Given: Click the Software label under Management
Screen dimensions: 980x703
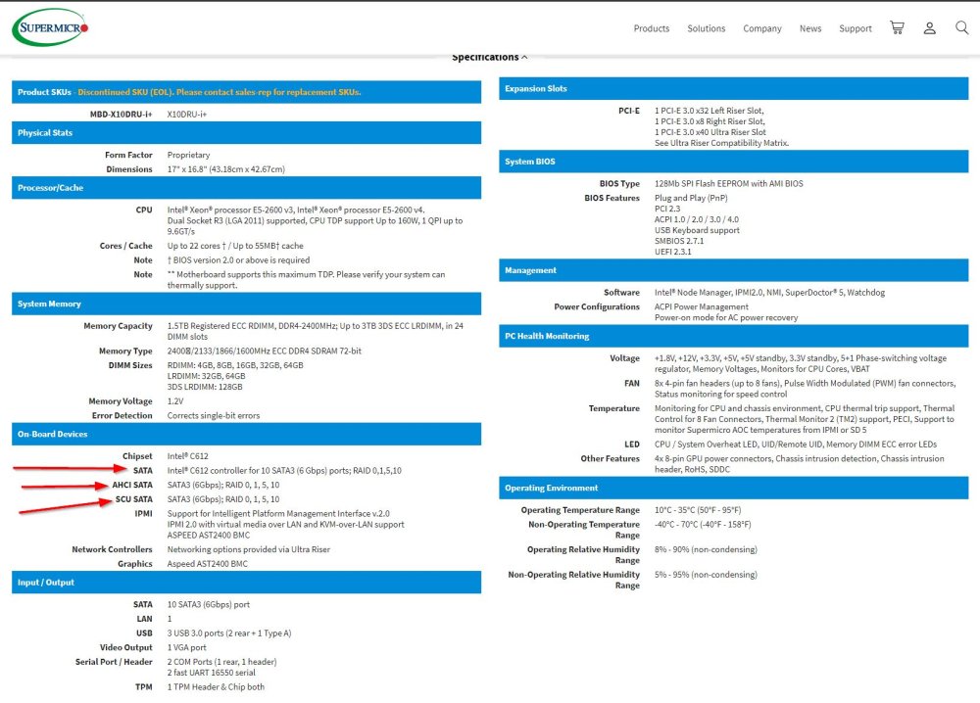Looking at the screenshot, I should (622, 292).
